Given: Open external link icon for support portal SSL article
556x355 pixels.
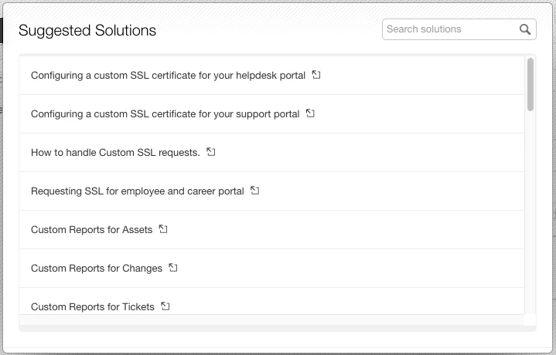Looking at the screenshot, I should coord(310,113).
